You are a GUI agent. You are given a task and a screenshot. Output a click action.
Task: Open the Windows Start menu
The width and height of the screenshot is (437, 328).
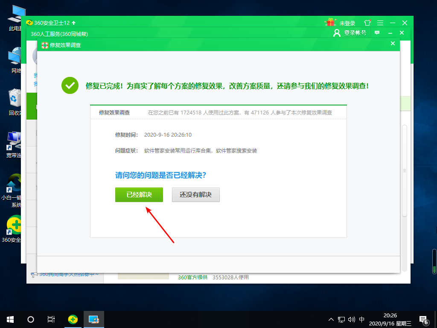(10, 319)
